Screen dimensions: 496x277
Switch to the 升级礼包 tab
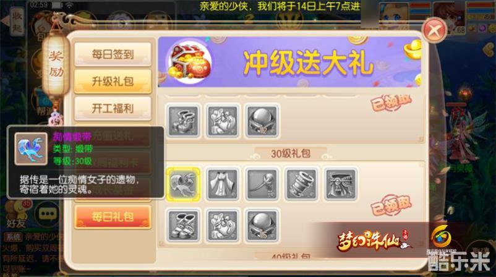[x=113, y=81]
